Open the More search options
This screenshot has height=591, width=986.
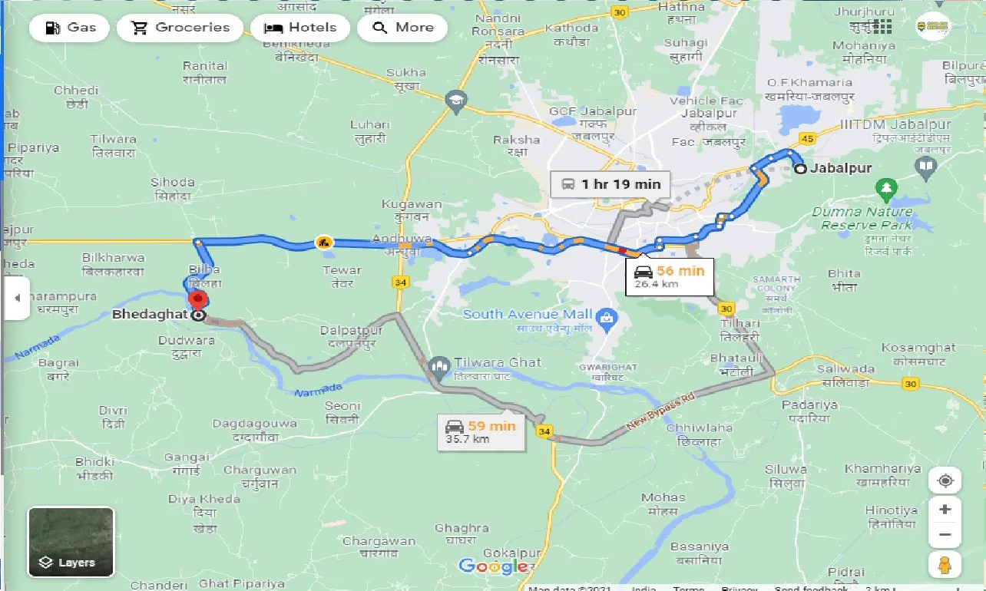402,28
